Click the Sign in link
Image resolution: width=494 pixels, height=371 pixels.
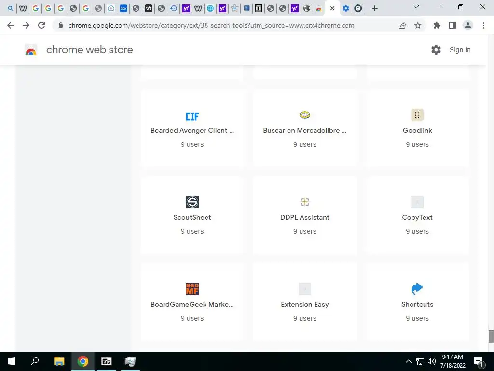click(460, 50)
